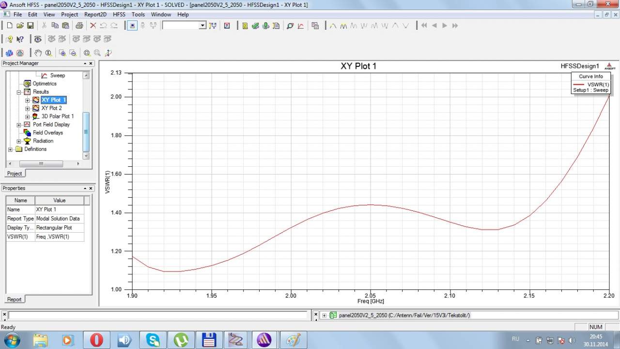Open the Report2D menu
Screen dimensions: 620x349
point(95,15)
